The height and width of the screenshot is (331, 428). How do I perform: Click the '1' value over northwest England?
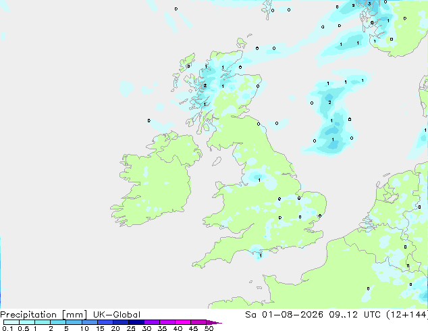(259, 180)
